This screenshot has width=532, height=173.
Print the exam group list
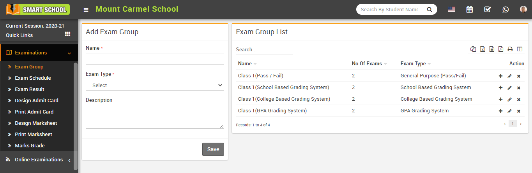point(510,49)
